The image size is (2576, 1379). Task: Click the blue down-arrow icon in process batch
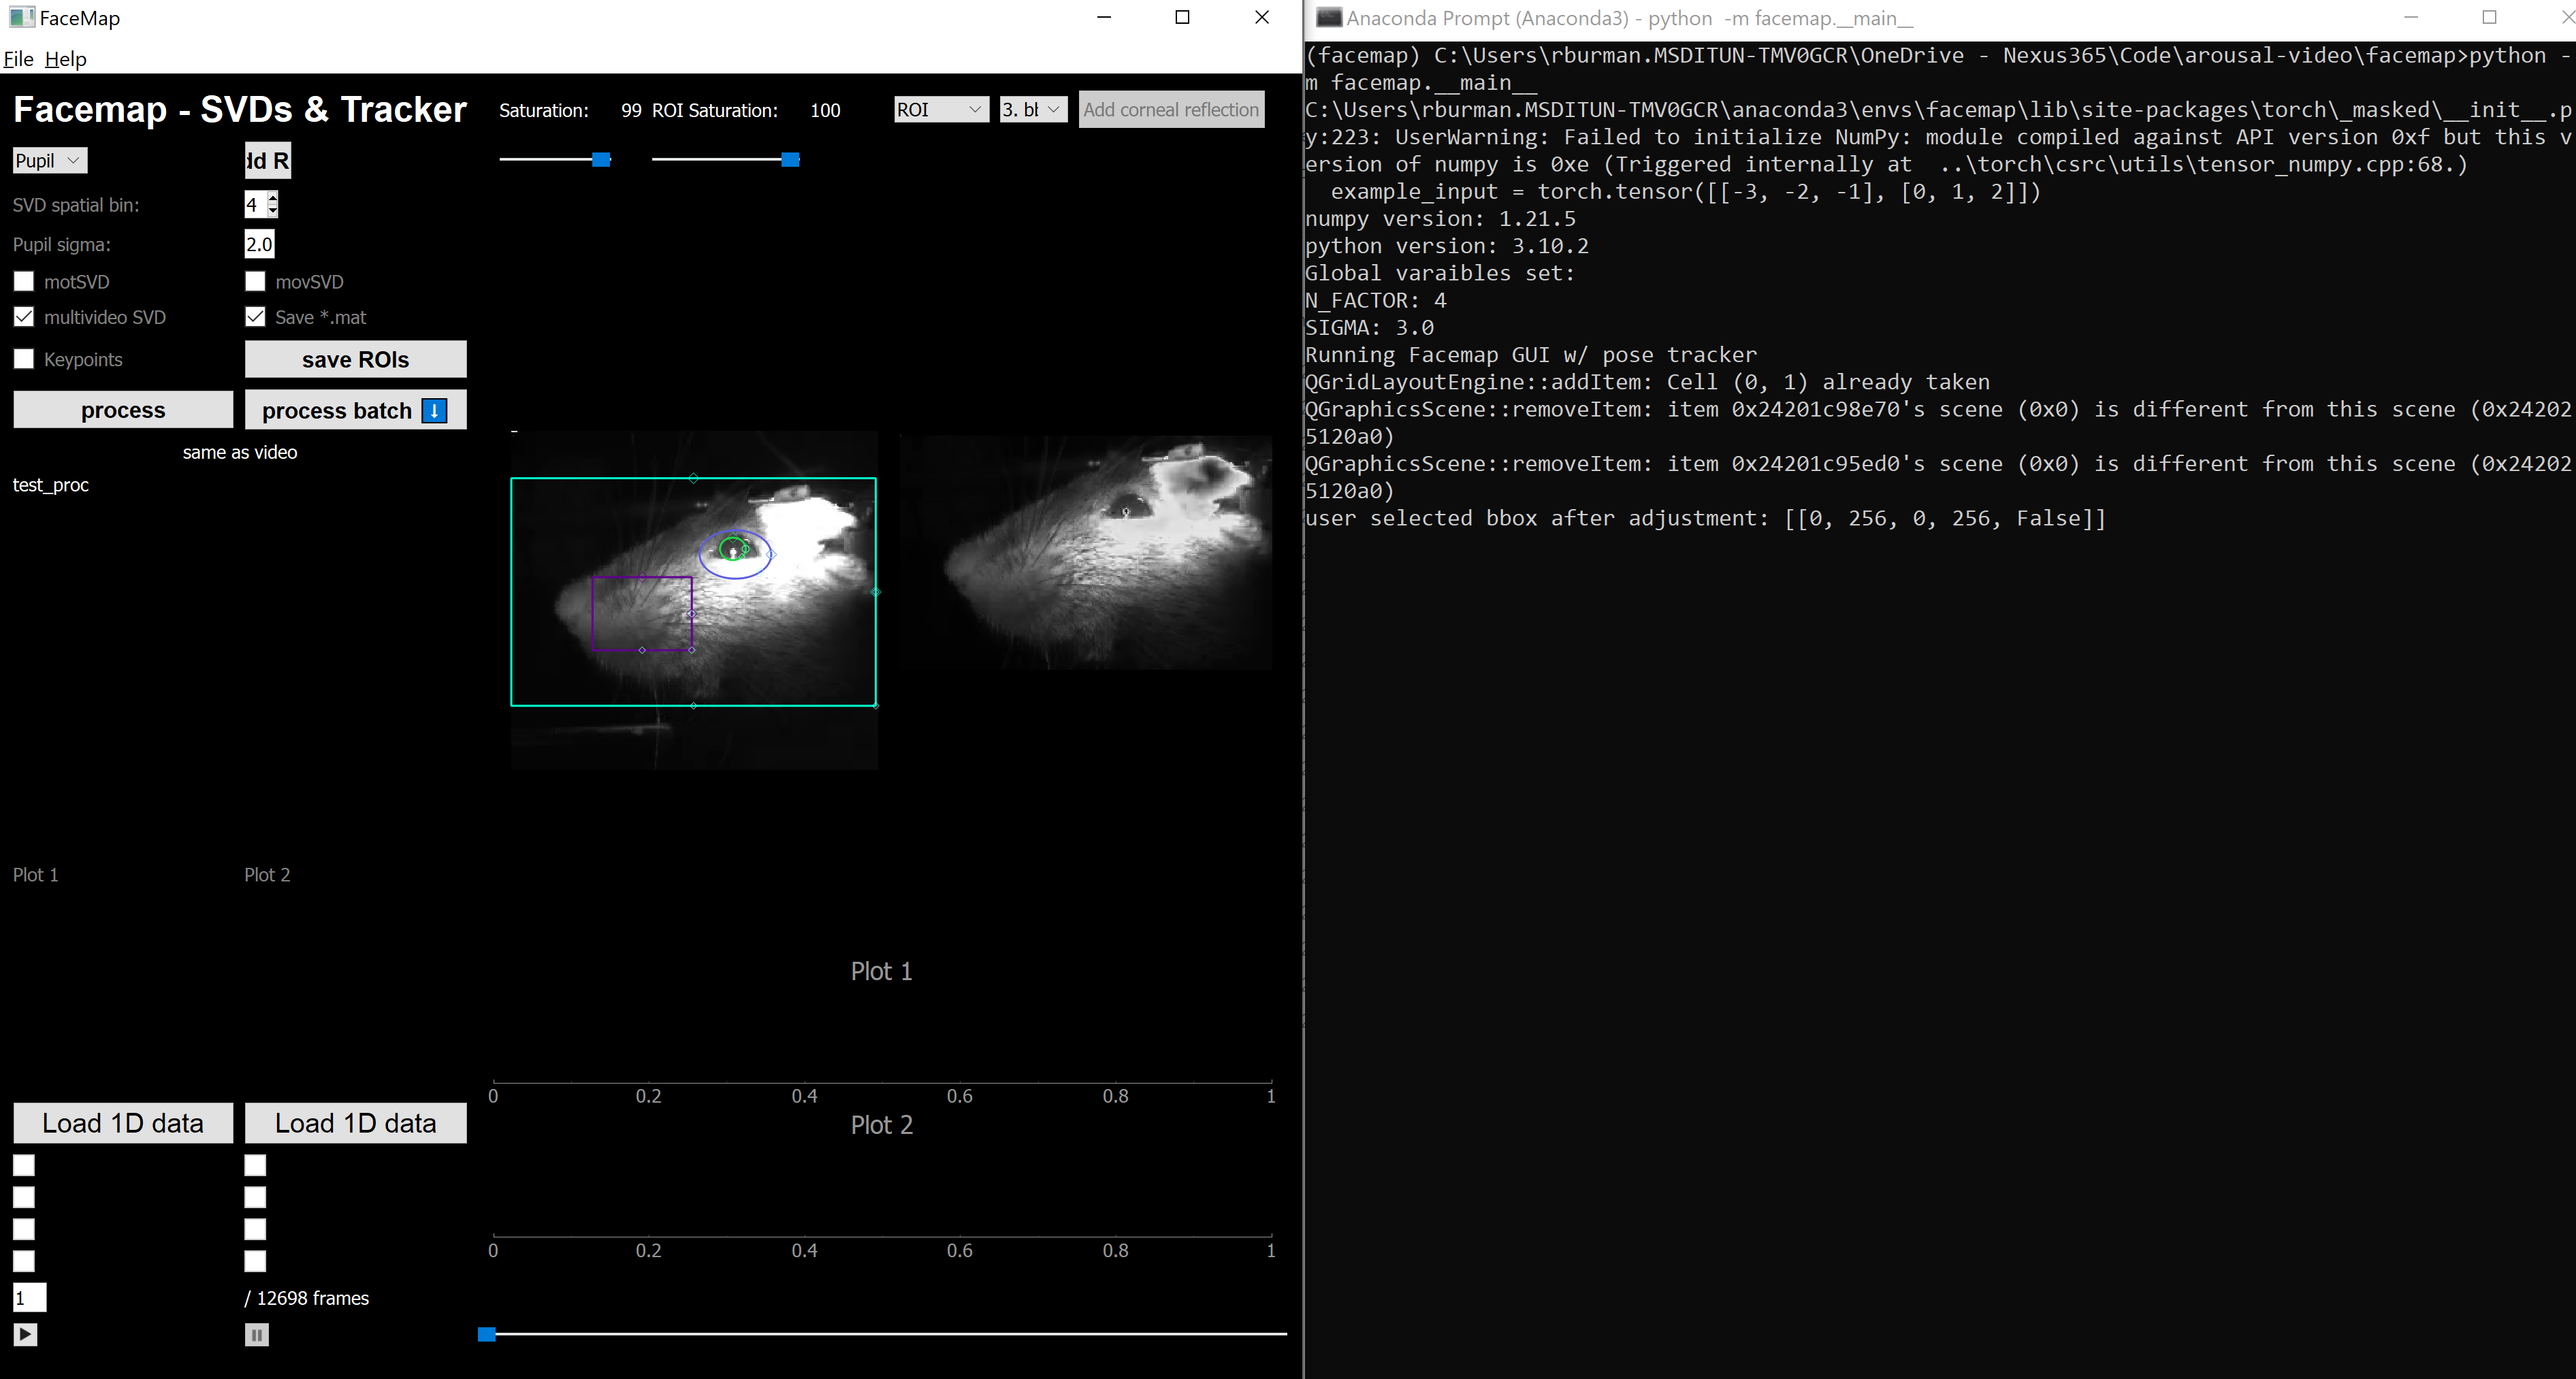(434, 410)
